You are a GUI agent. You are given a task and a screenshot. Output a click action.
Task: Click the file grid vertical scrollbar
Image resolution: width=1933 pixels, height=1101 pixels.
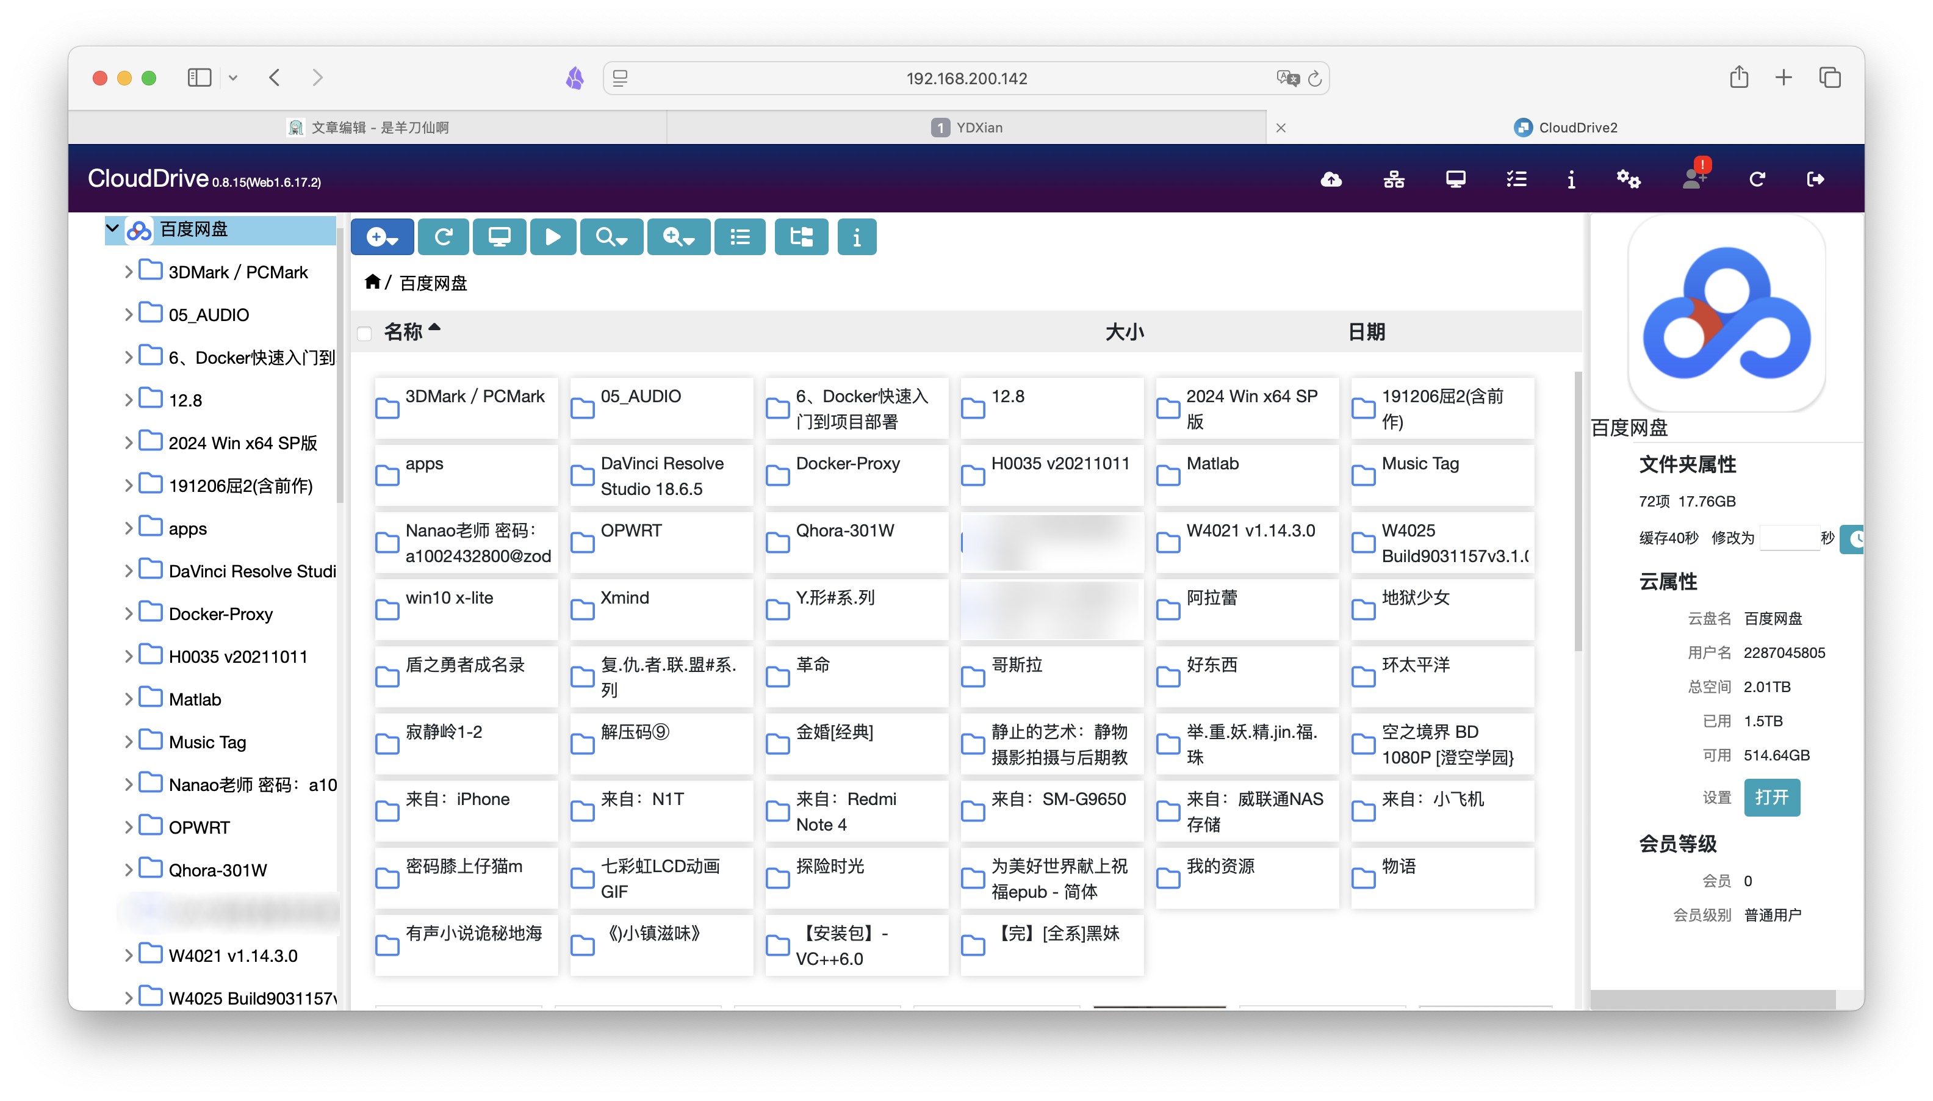tap(1578, 510)
